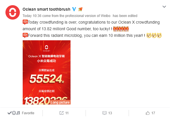View the has been edited history
170x118 pixels.
125,16
